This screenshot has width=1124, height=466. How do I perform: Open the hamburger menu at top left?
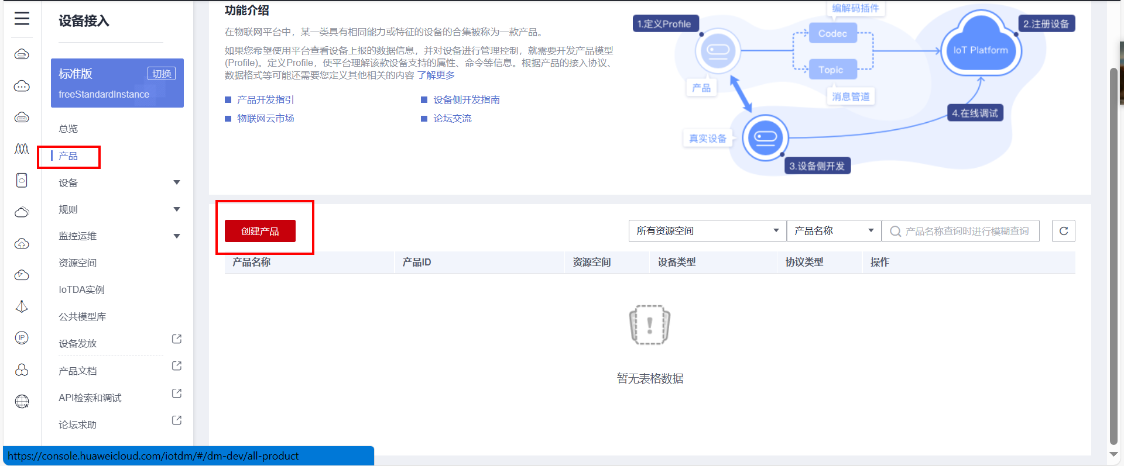(x=22, y=19)
